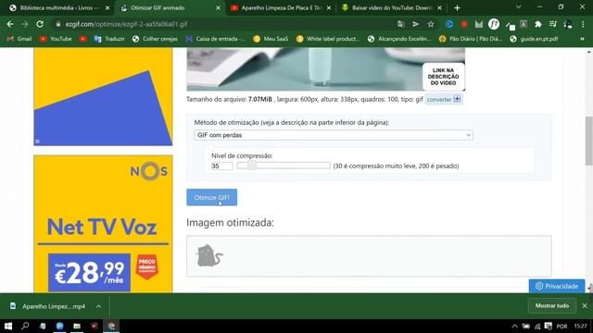Switch to Baixar vídeo do YouTube tab
Viewport: 593px width, 333px height.
[x=391, y=8]
